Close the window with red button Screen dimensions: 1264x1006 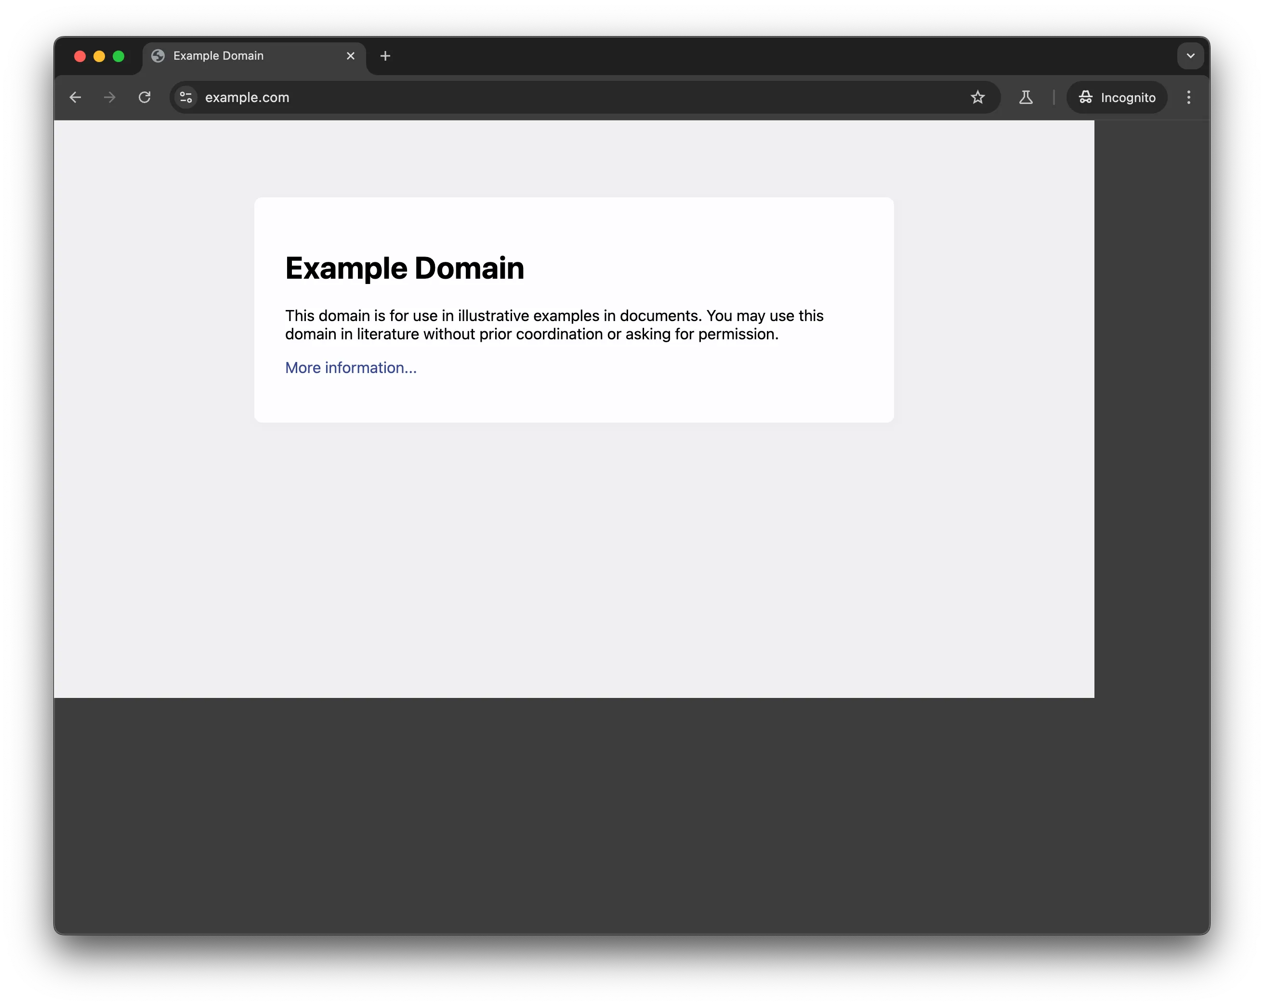click(80, 56)
